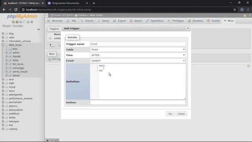Open the Event dropdown showing INSERT

138,61
